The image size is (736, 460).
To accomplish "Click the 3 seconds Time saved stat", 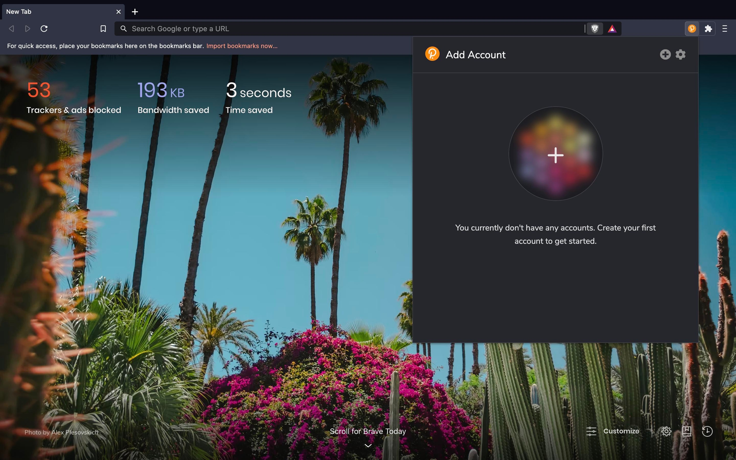I will 258,97.
